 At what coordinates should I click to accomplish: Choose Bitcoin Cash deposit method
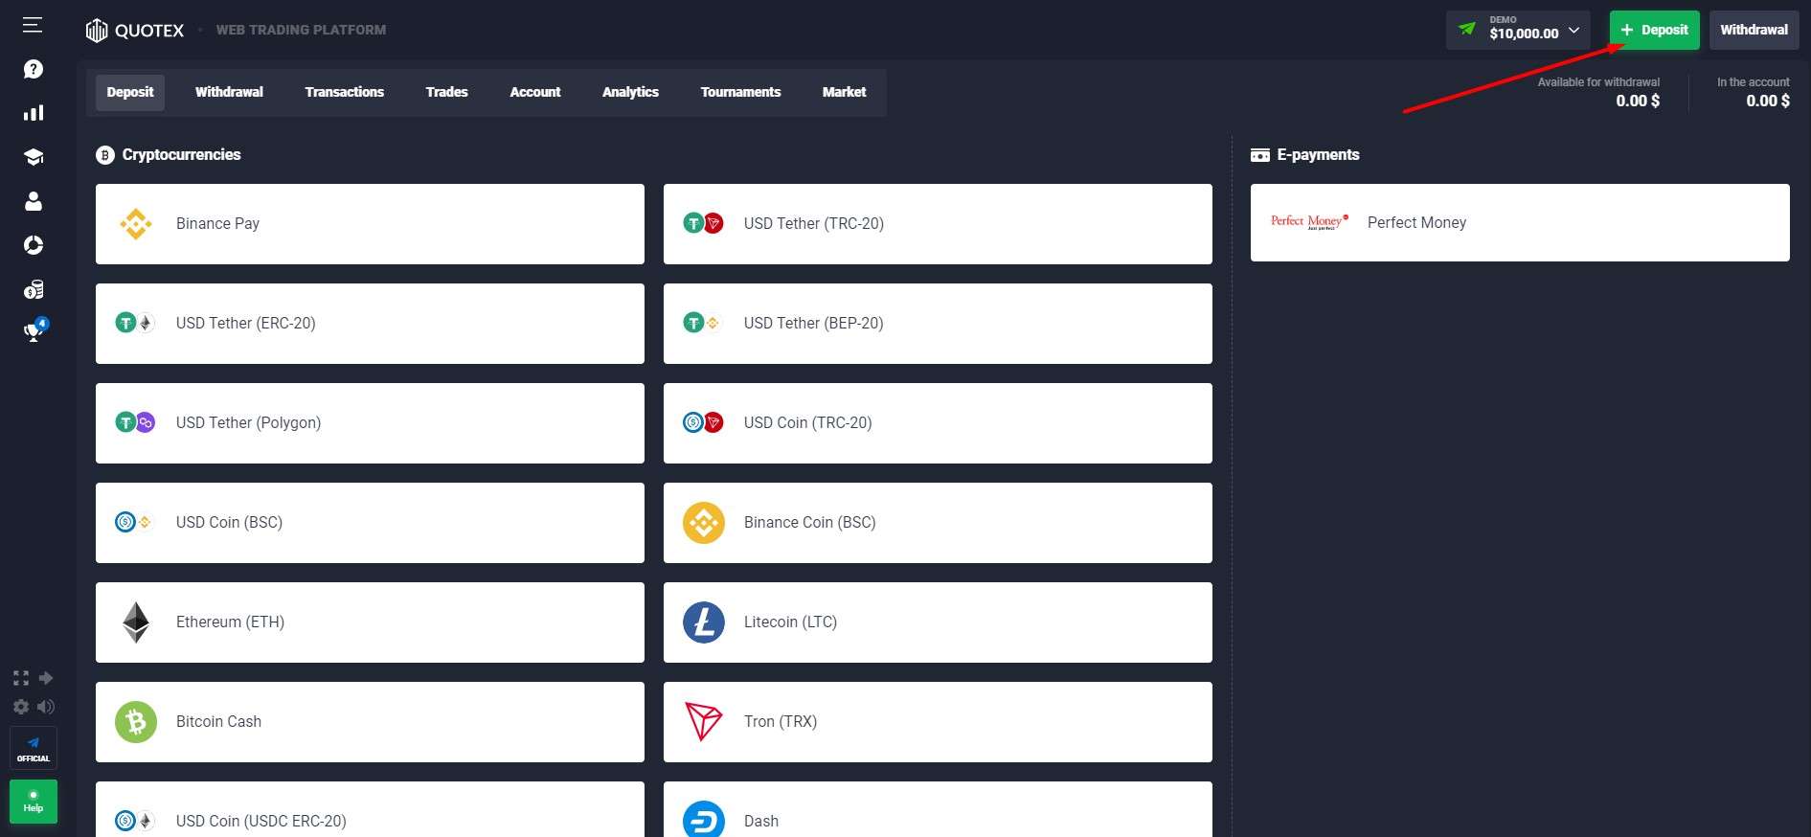pos(370,722)
